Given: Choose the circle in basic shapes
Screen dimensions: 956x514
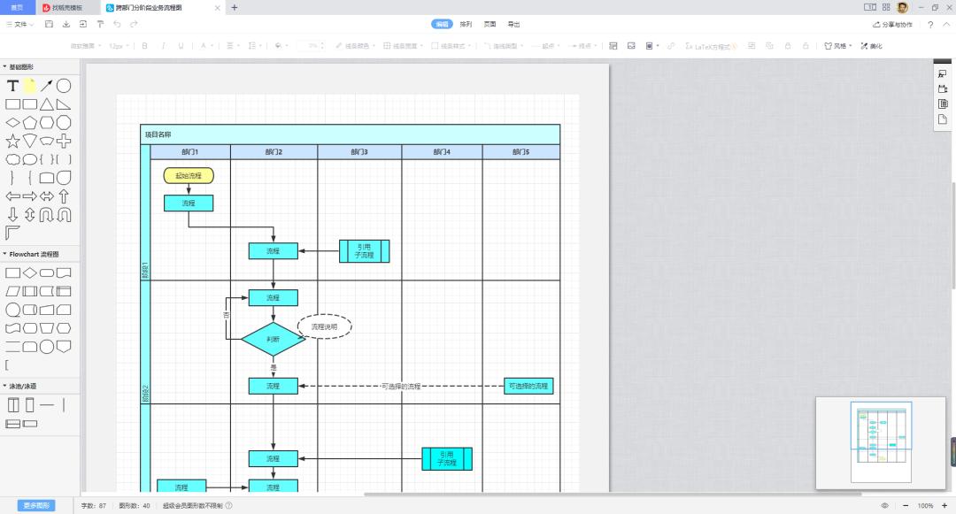Looking at the screenshot, I should click(x=64, y=86).
